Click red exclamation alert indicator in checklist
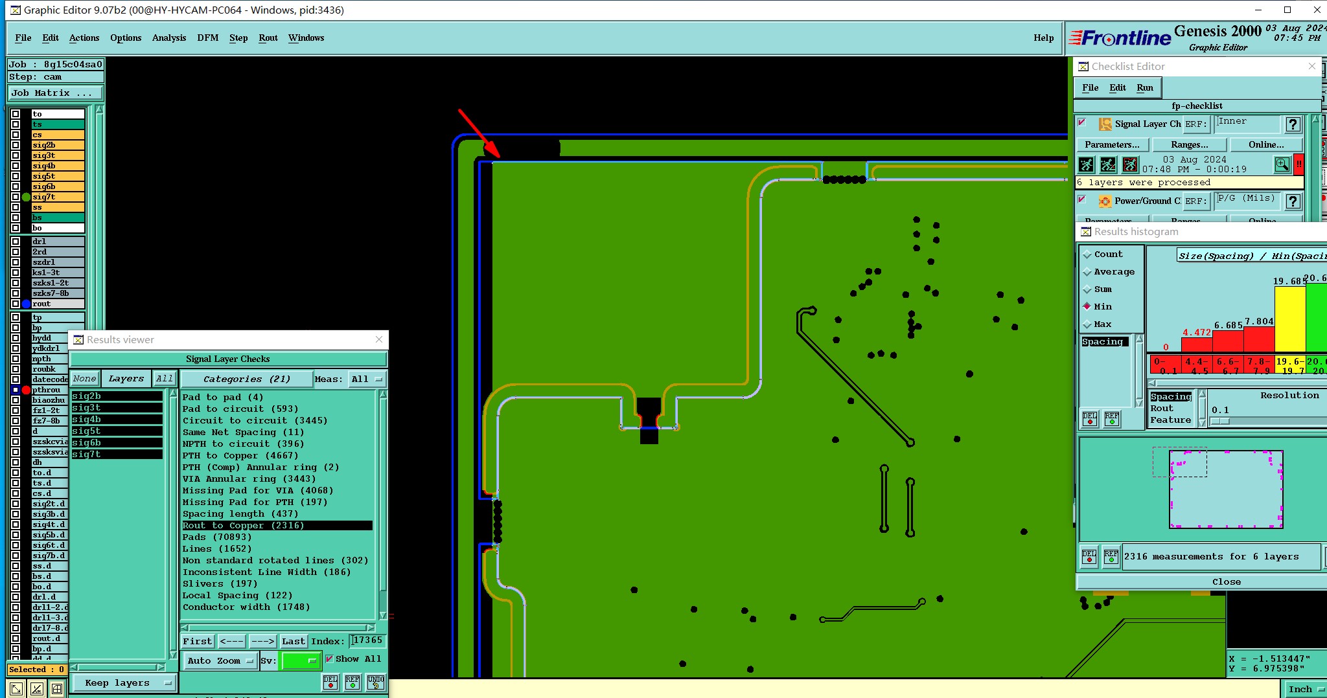Screen dimensions: 1327x698 tap(1298, 165)
